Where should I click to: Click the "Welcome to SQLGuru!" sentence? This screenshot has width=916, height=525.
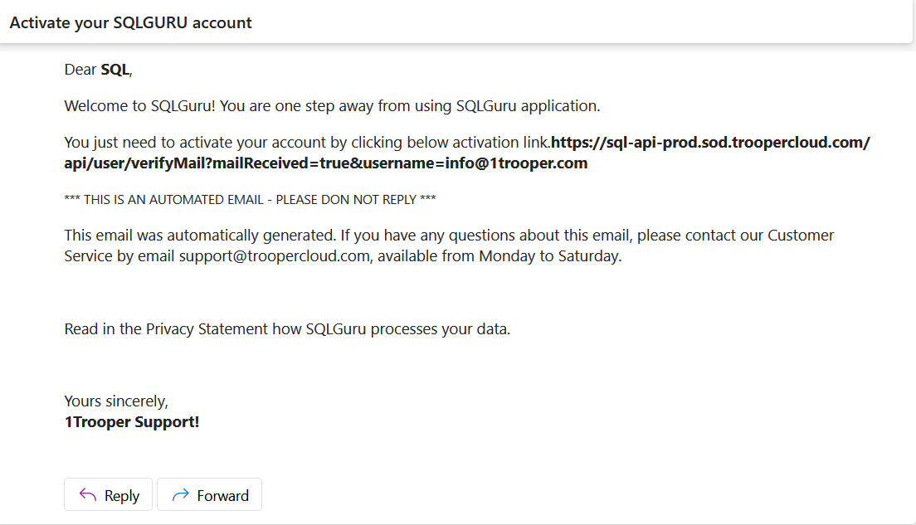point(139,106)
